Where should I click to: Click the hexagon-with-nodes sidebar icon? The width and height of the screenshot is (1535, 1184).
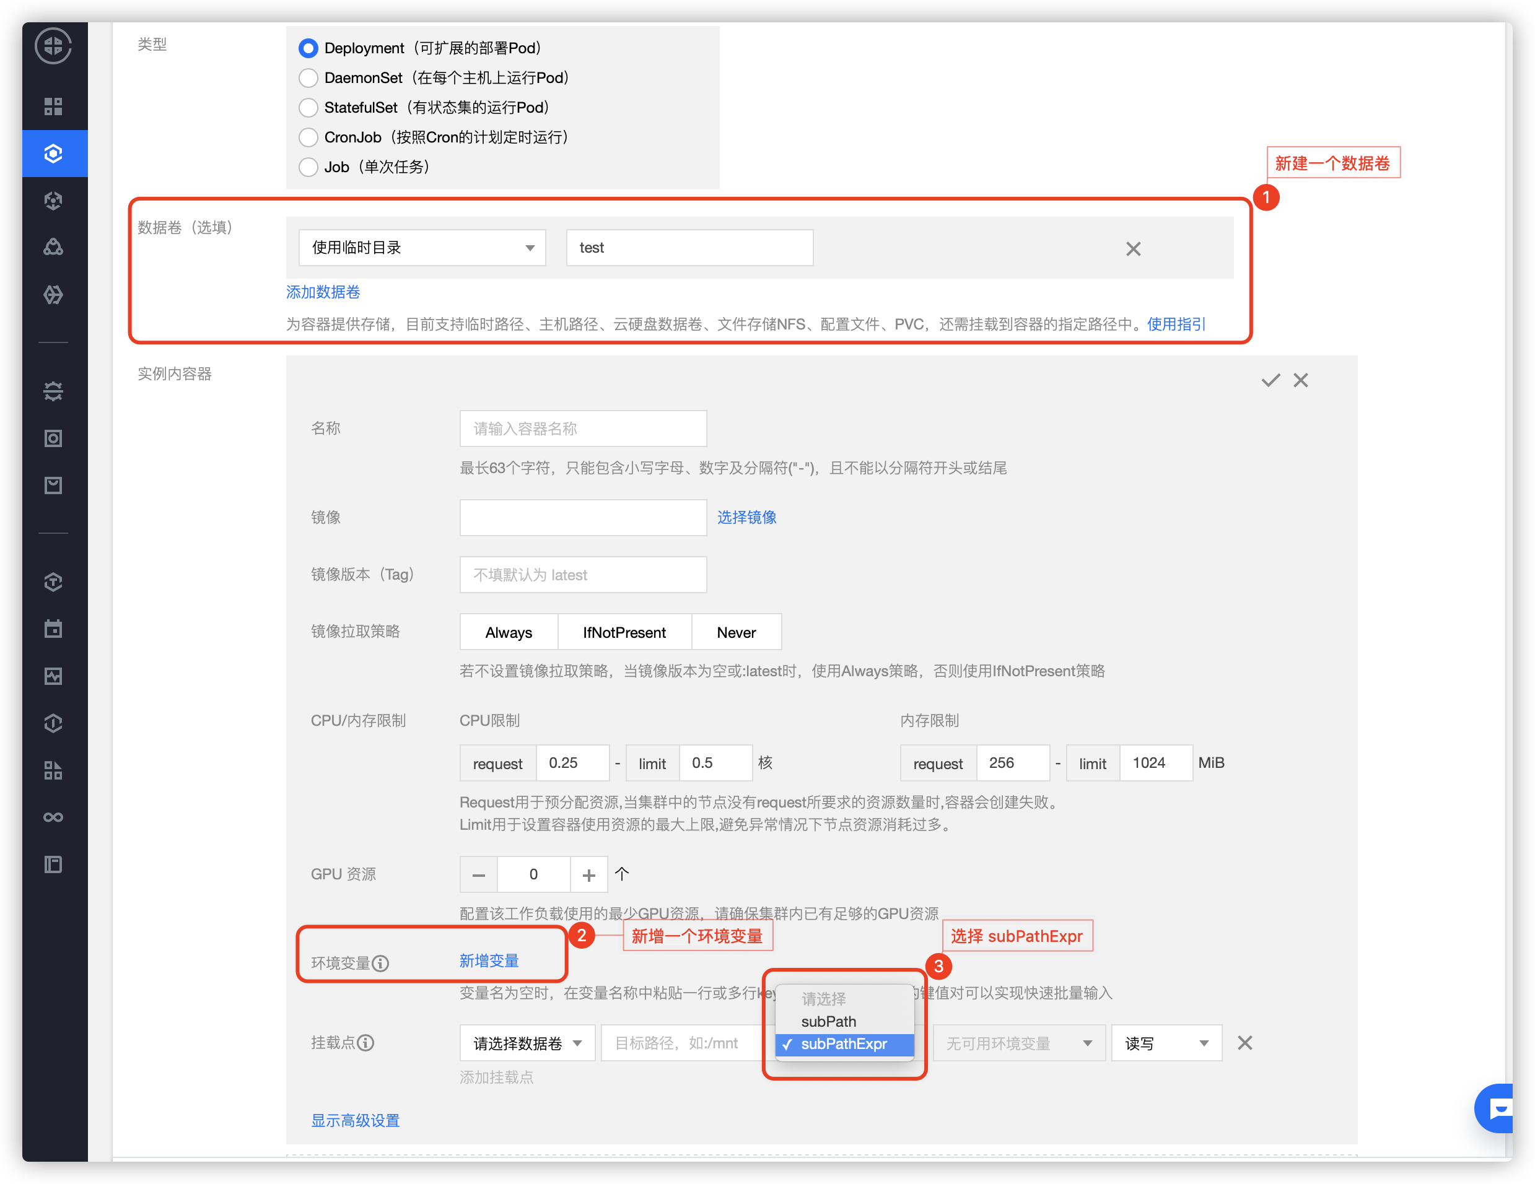coord(53,200)
